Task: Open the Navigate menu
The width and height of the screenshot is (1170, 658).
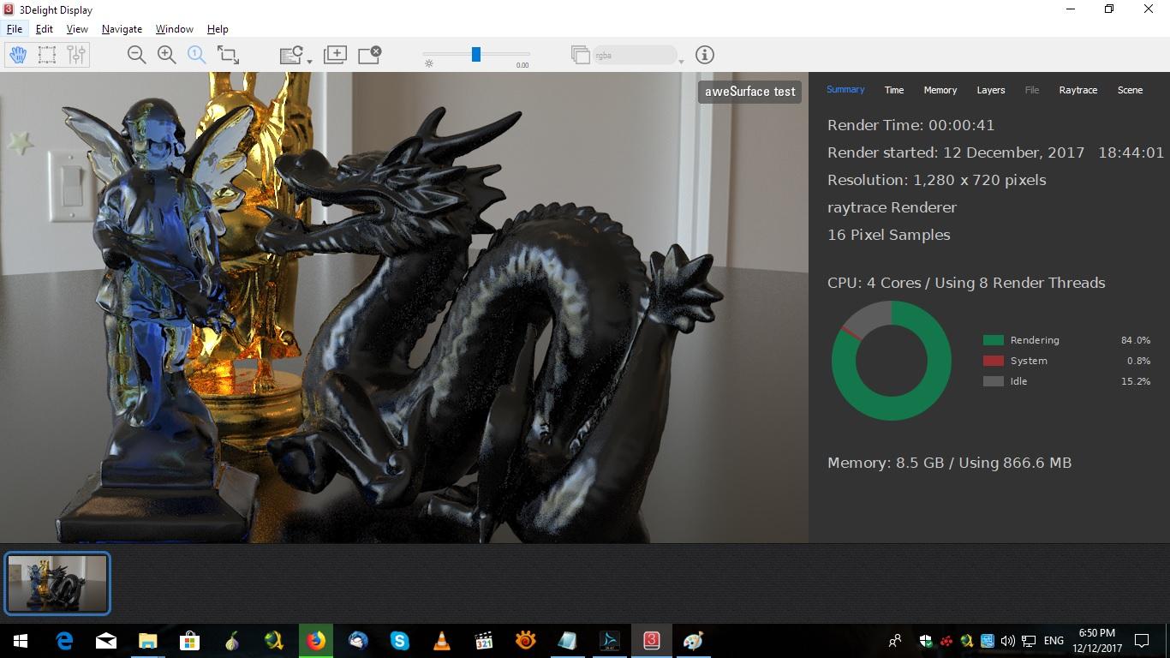Action: point(122,29)
